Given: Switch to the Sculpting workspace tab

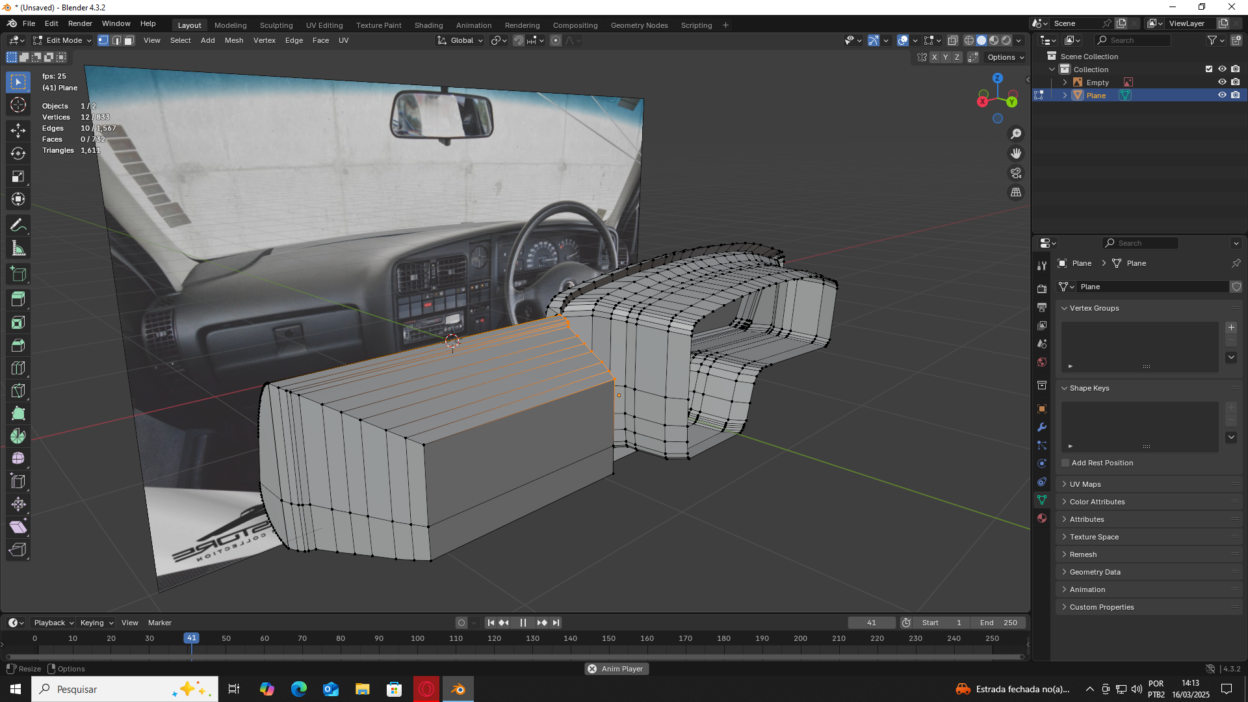Looking at the screenshot, I should pyautogui.click(x=276, y=25).
